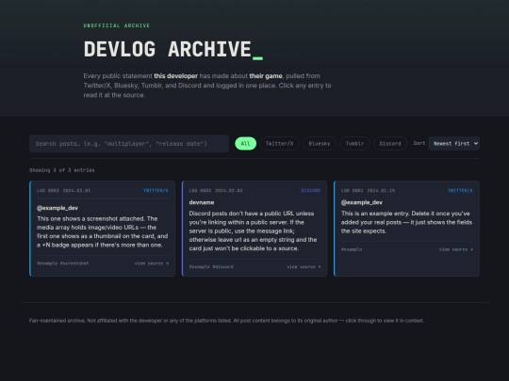Filter entries by Discord
The image size is (509, 381).
(390, 144)
